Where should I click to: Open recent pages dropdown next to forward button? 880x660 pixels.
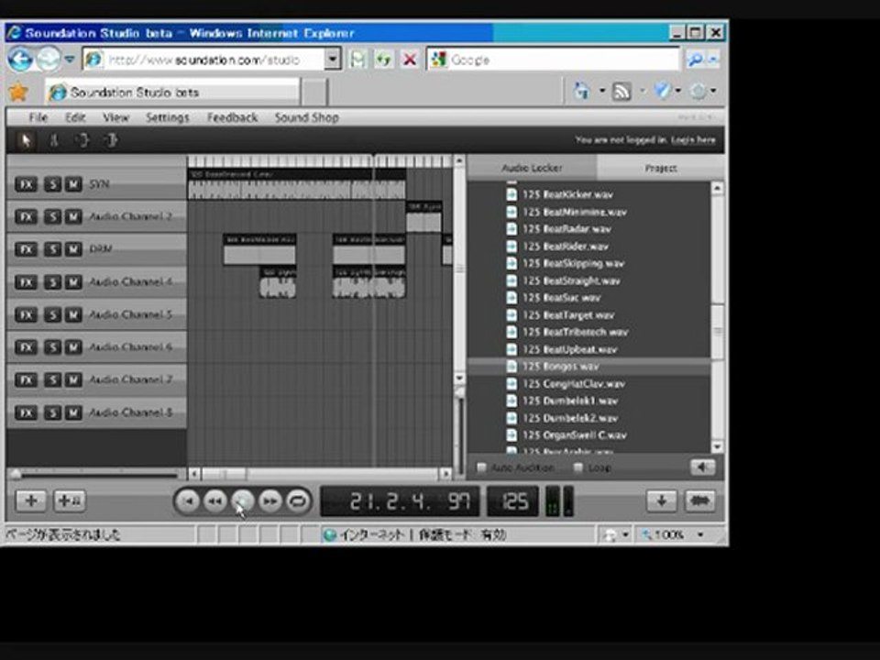tap(70, 59)
